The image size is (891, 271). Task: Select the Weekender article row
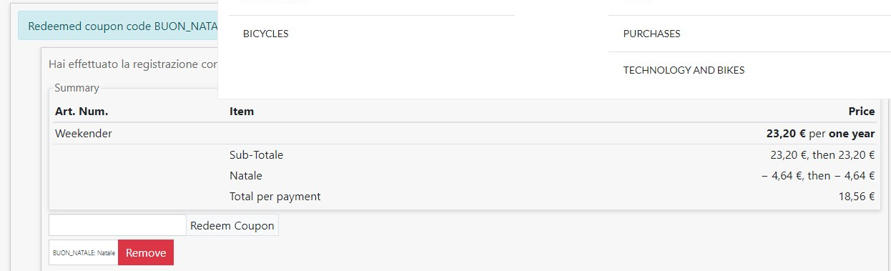pyautogui.click(x=465, y=134)
